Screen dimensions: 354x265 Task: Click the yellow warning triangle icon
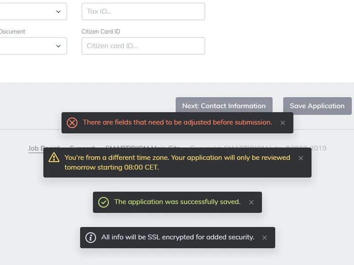(x=54, y=158)
